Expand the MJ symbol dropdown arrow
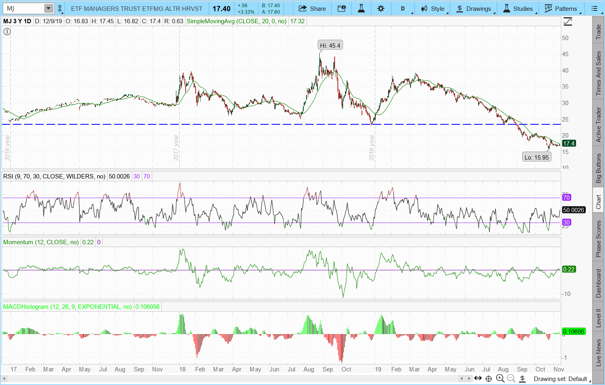Image resolution: width=605 pixels, height=385 pixels. 48,8
